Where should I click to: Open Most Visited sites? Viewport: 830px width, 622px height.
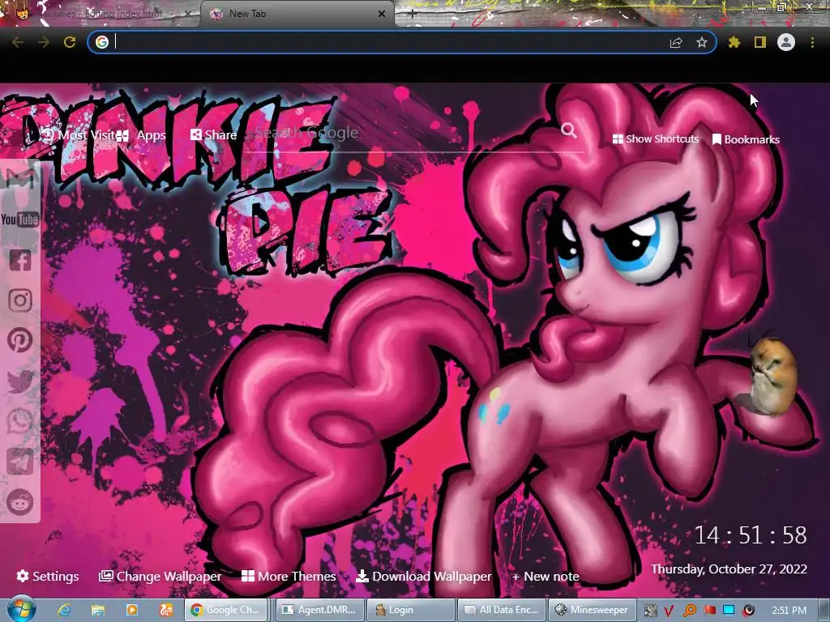coord(78,135)
